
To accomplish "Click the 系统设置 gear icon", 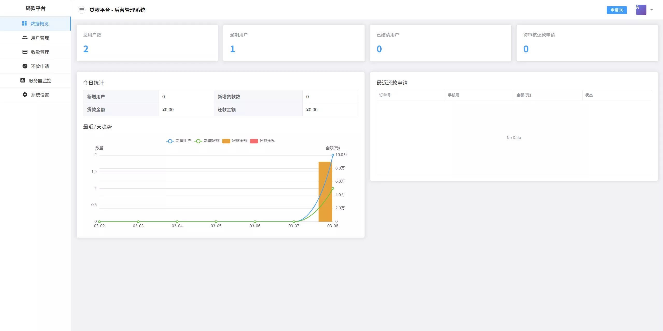I will click(x=25, y=94).
